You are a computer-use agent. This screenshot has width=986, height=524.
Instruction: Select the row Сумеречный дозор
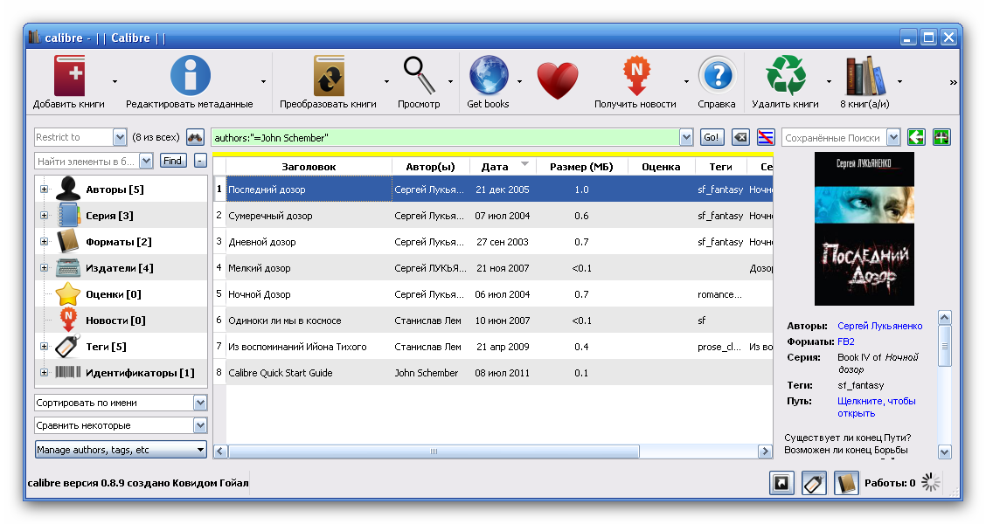[493, 216]
